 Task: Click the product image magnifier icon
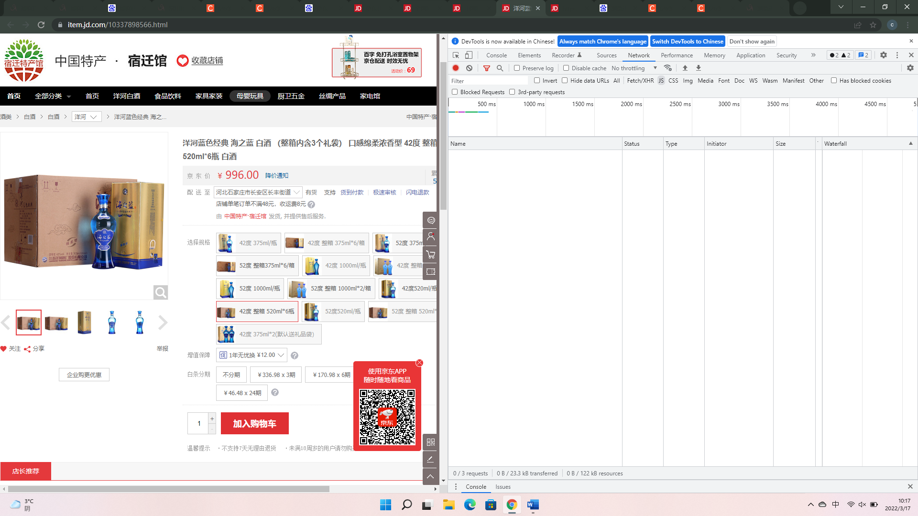160,292
